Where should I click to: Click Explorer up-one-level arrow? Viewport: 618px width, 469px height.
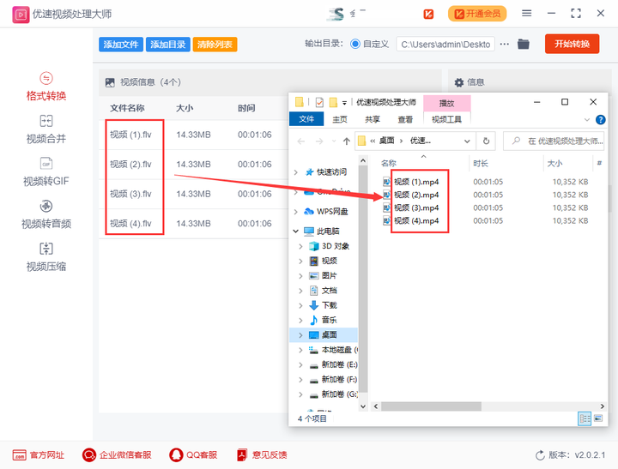(x=347, y=141)
